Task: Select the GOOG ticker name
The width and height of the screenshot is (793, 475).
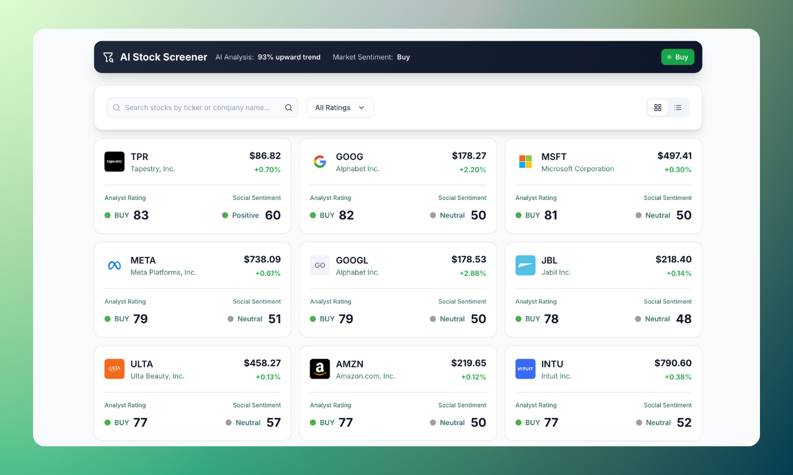Action: [350, 156]
